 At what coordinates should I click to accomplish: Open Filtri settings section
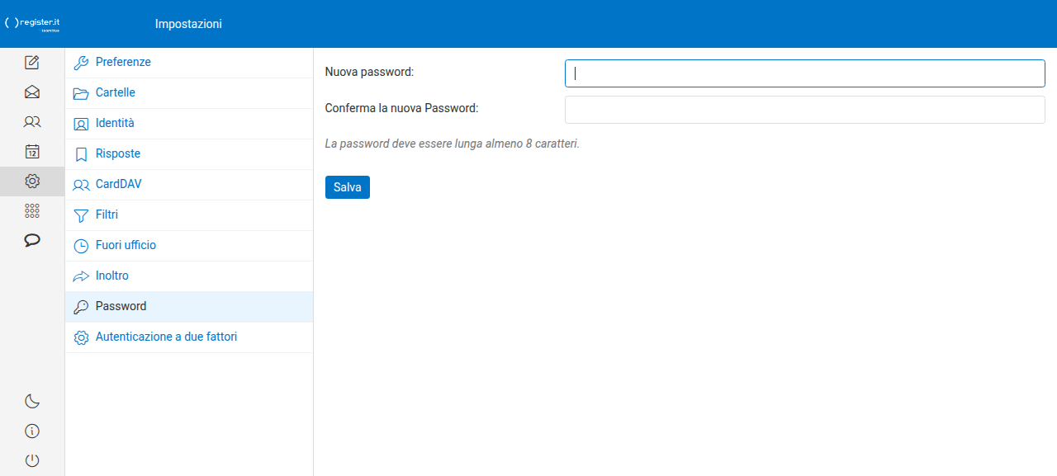pyautogui.click(x=189, y=215)
